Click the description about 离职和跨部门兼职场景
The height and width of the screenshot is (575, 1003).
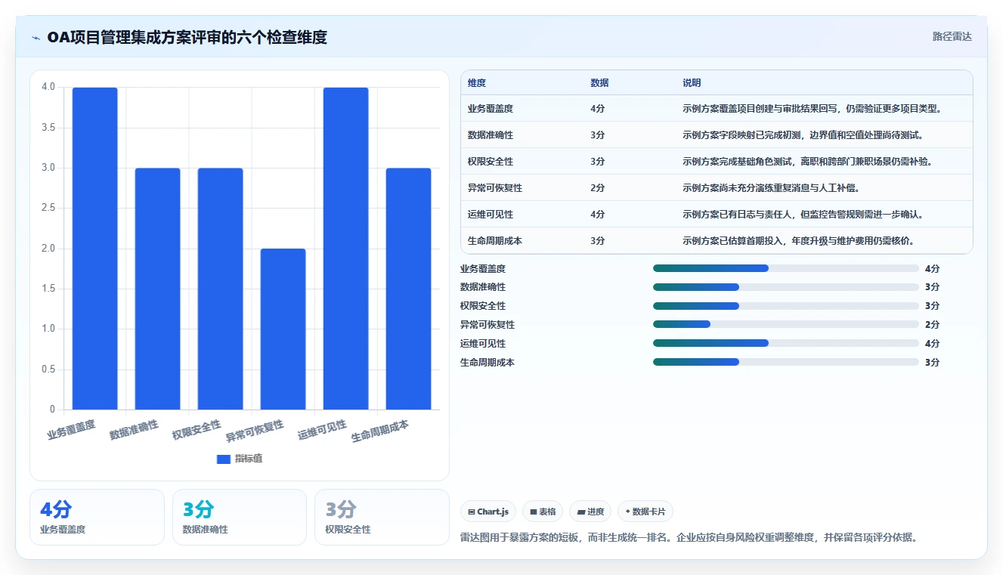(x=807, y=162)
